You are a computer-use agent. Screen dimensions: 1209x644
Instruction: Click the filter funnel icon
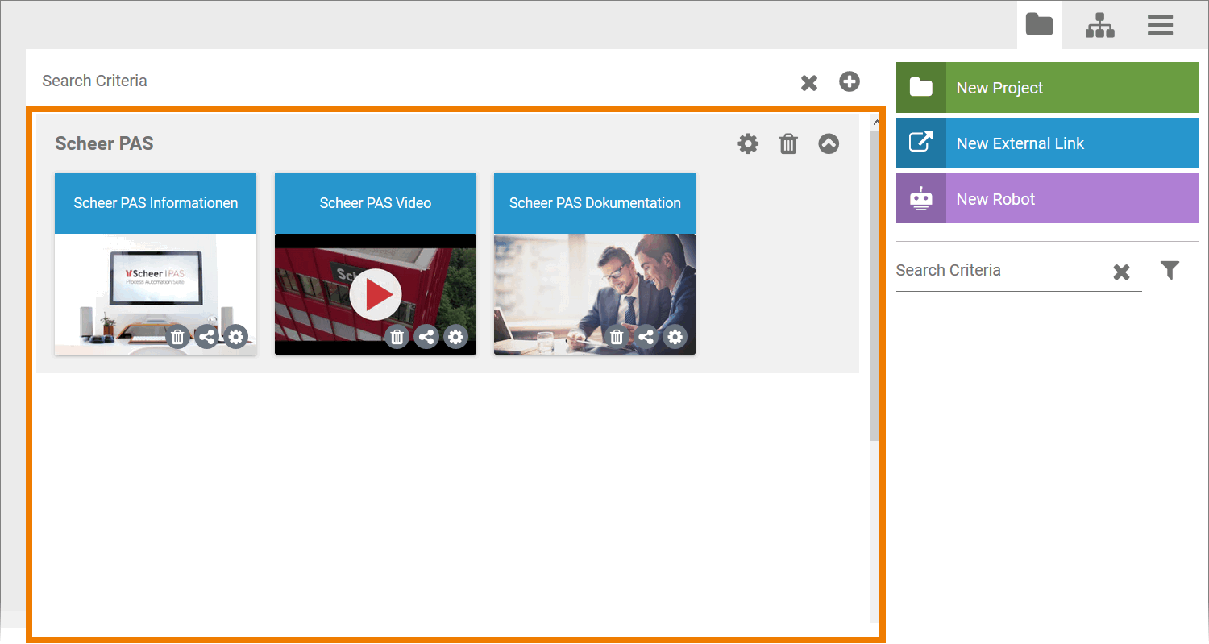1170,271
